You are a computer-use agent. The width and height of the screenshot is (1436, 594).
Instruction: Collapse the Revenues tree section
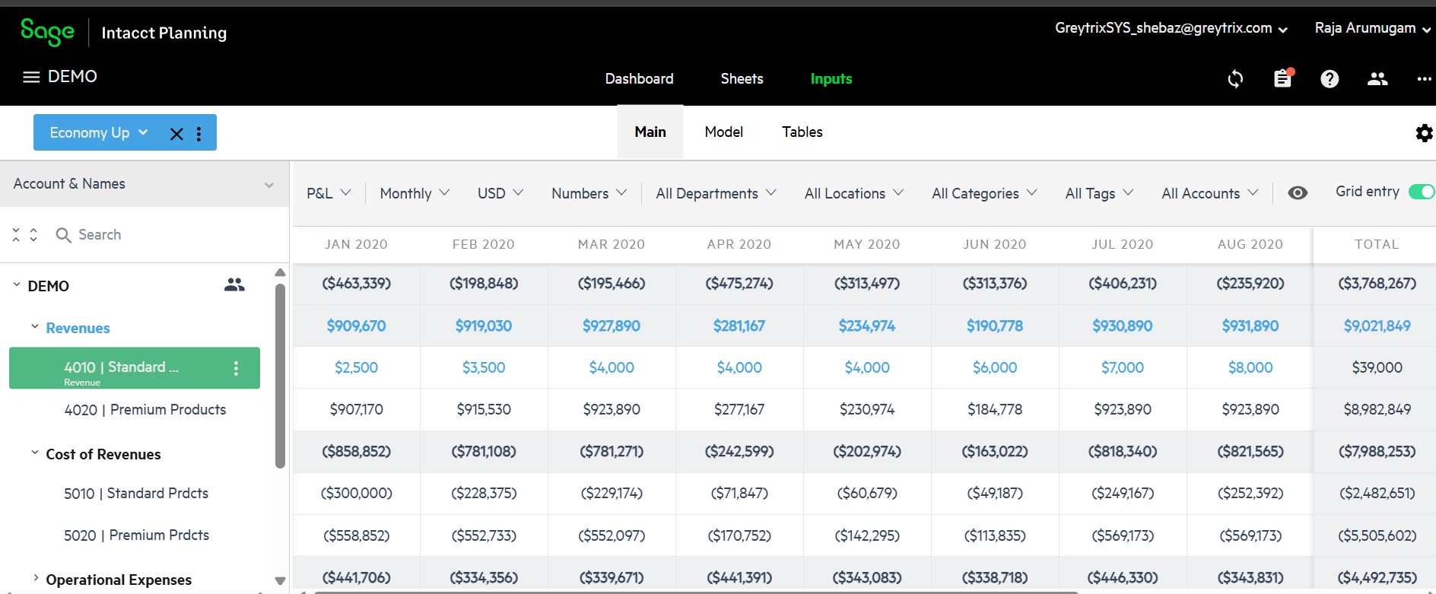pyautogui.click(x=35, y=327)
